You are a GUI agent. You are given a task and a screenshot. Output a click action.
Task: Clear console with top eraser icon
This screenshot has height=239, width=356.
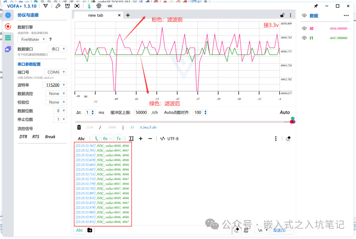288,138
